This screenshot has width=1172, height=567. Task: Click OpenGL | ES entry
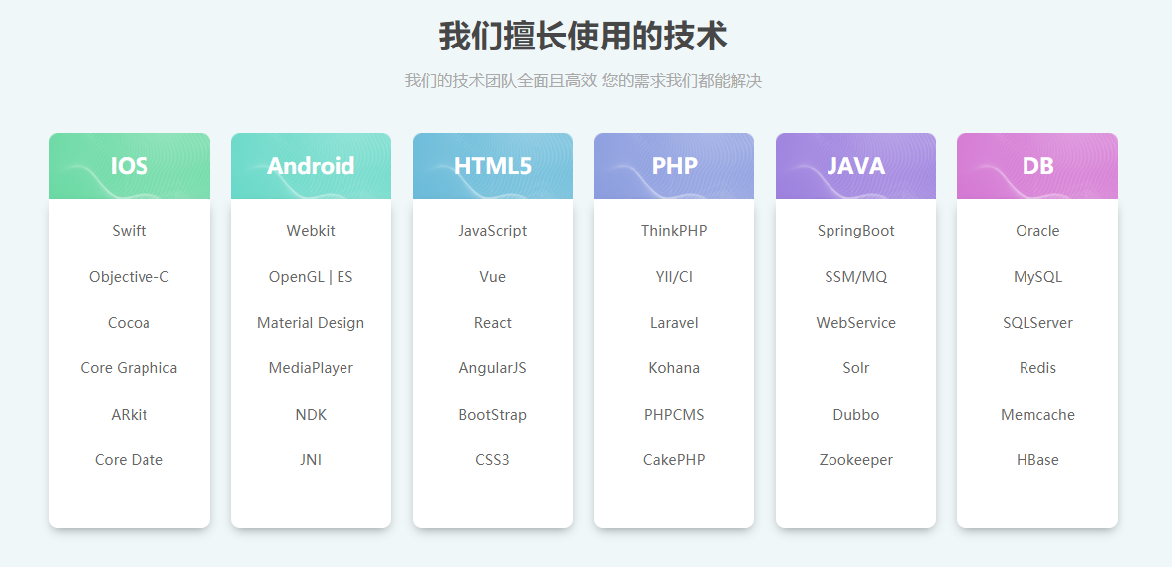(x=311, y=277)
